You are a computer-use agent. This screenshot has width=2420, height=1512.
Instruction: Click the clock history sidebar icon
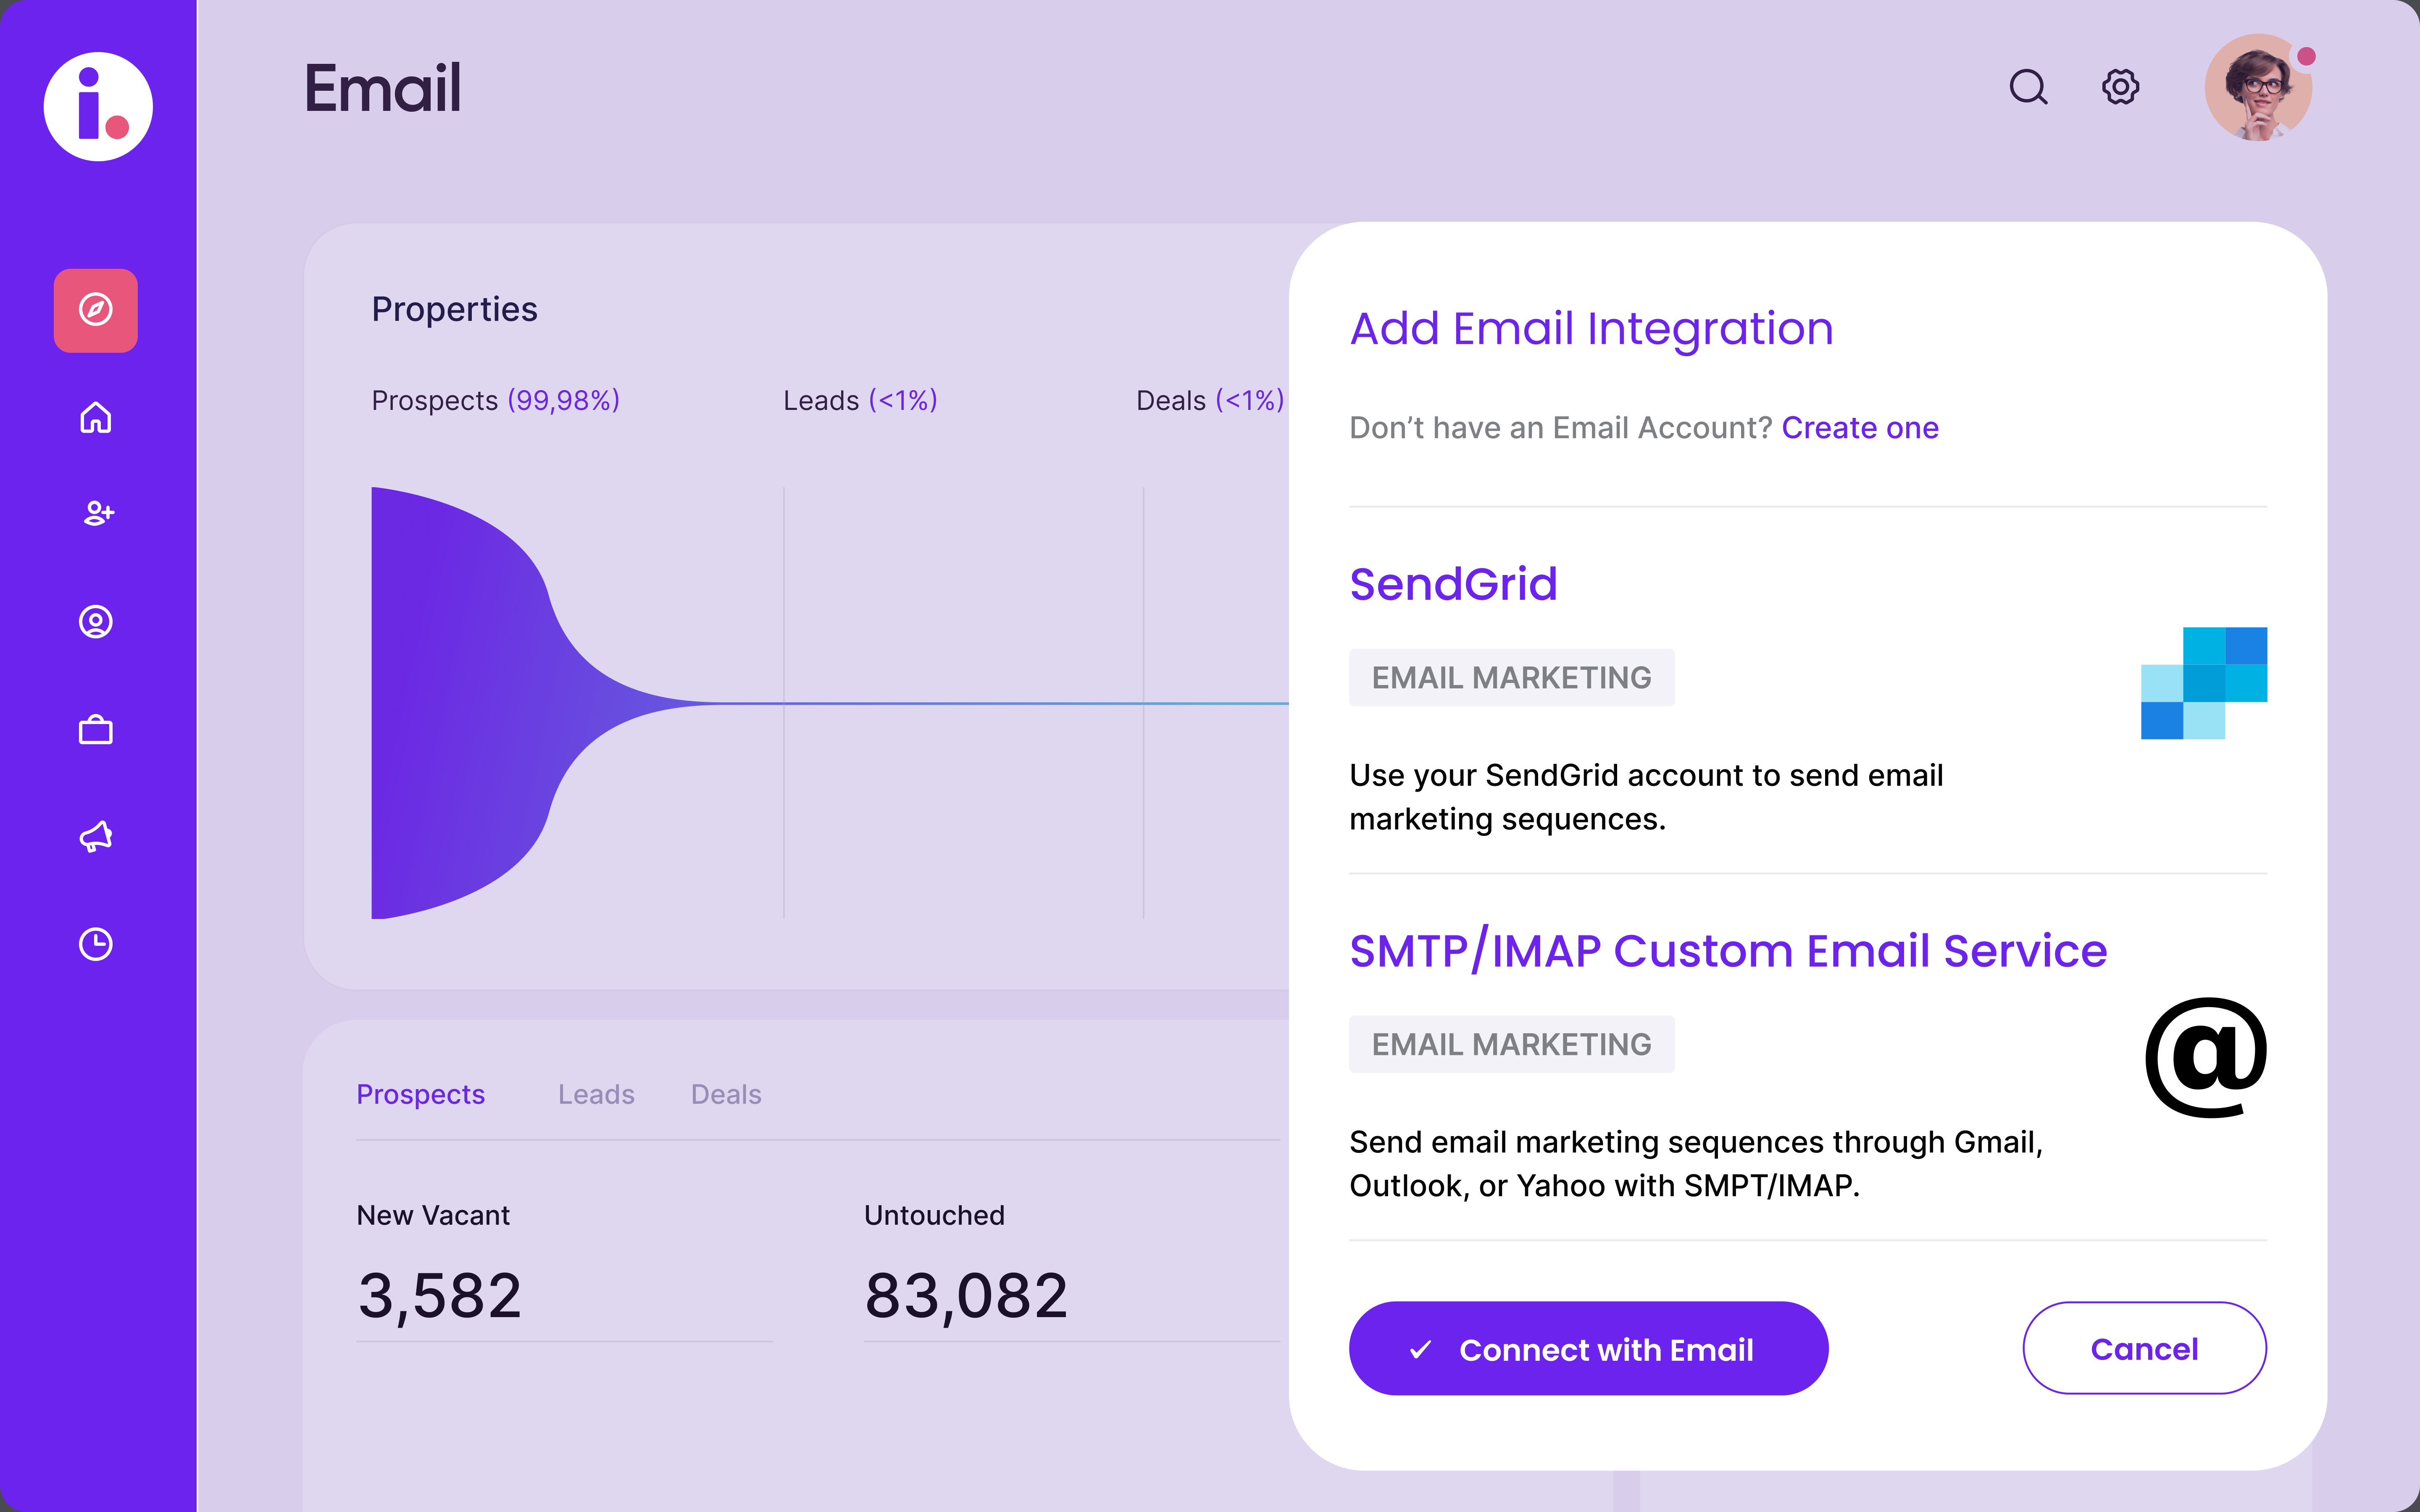(x=96, y=944)
